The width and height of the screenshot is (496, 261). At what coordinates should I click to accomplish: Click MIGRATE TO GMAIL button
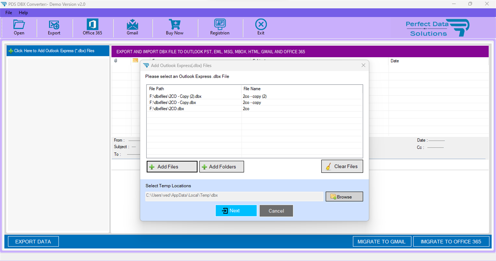pyautogui.click(x=382, y=241)
